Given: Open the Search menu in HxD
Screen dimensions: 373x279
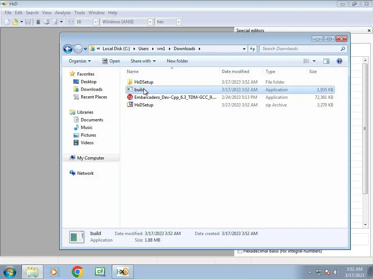Looking at the screenshot, I should click(32, 13).
